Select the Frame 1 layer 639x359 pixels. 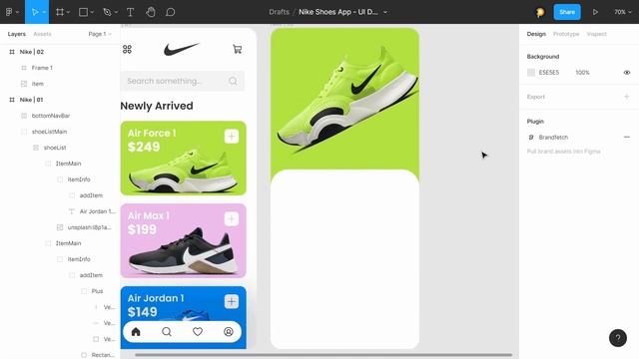(x=42, y=68)
